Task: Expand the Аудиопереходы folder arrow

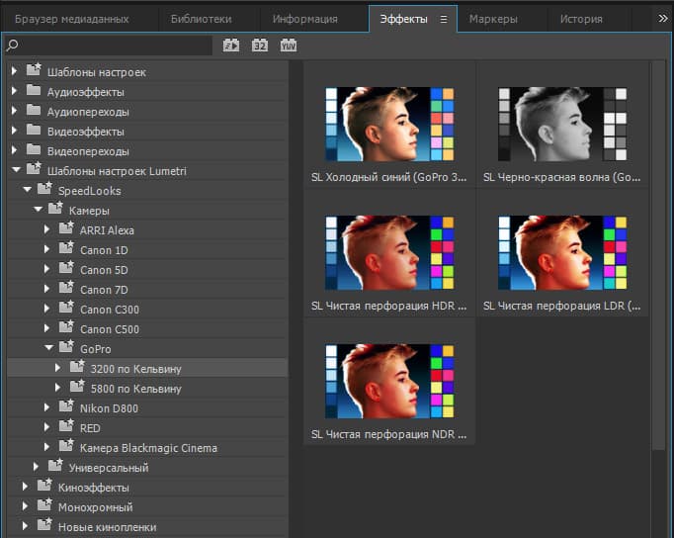Action: point(14,111)
